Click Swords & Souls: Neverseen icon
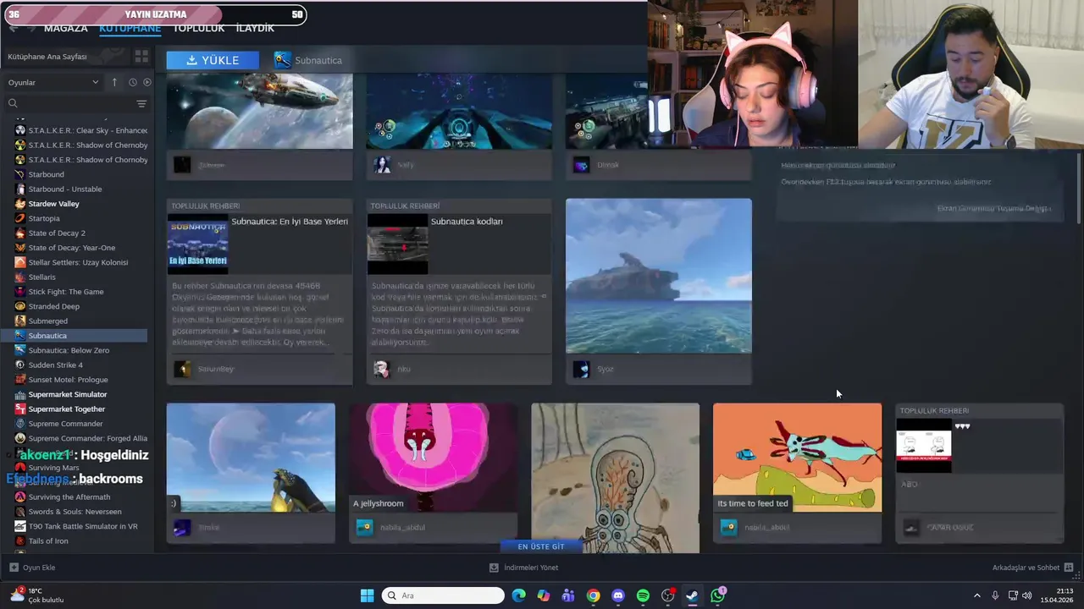The height and width of the screenshot is (609, 1084). click(x=20, y=512)
